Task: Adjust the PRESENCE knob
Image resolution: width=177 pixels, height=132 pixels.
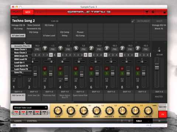Action: point(110,110)
